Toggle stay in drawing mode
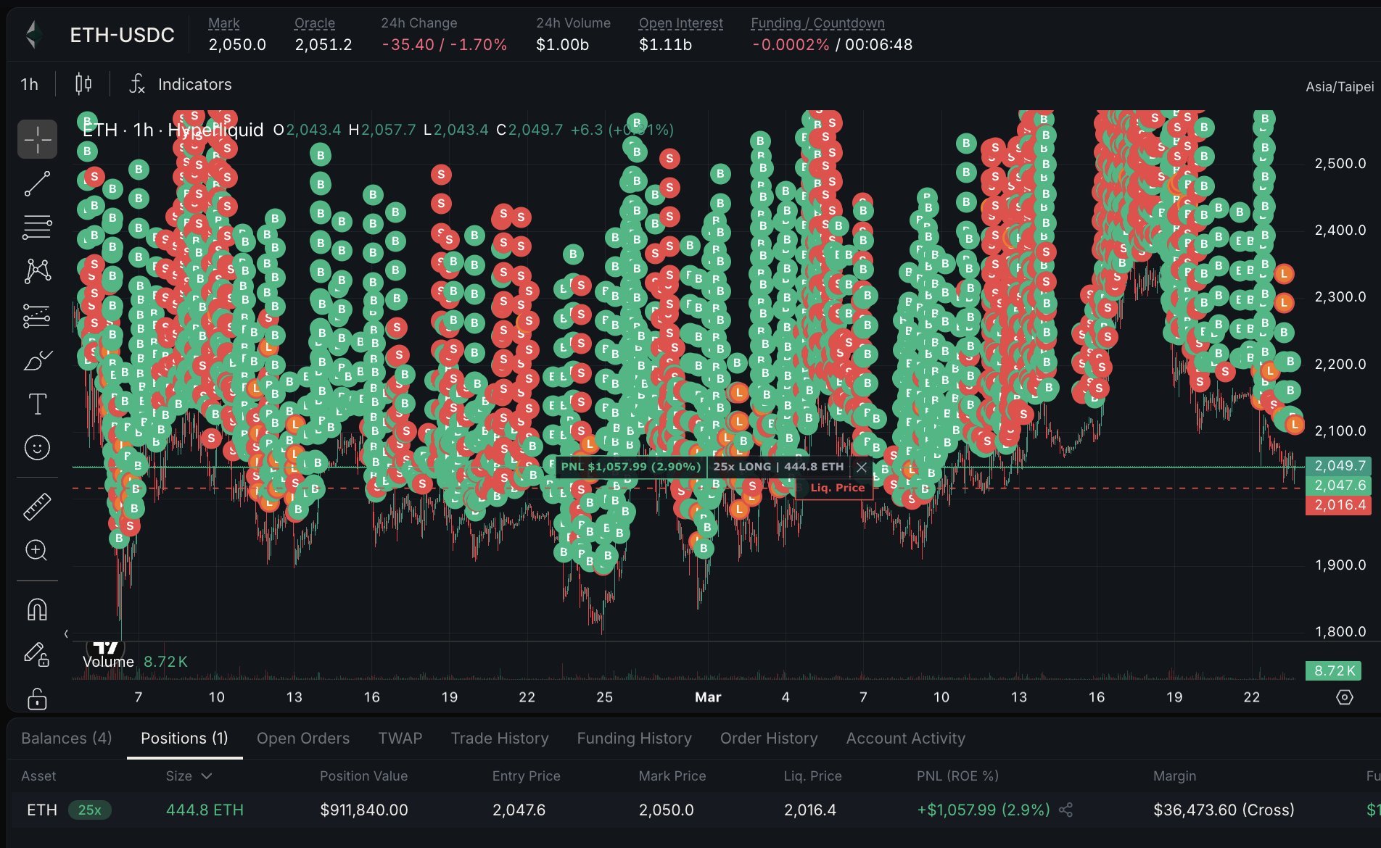The height and width of the screenshot is (848, 1381). coord(37,654)
